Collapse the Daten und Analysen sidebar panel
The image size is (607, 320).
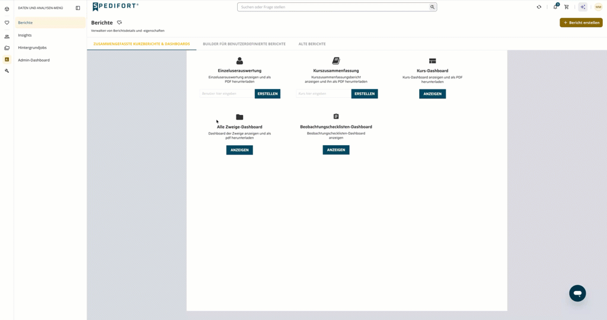click(78, 8)
